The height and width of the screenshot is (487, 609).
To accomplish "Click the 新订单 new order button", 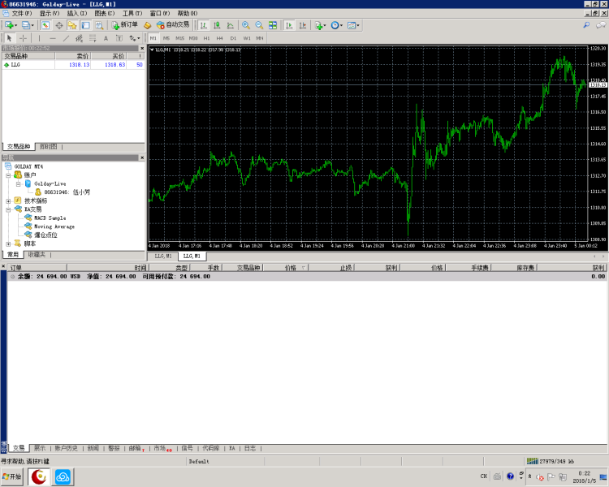I will click(x=125, y=25).
